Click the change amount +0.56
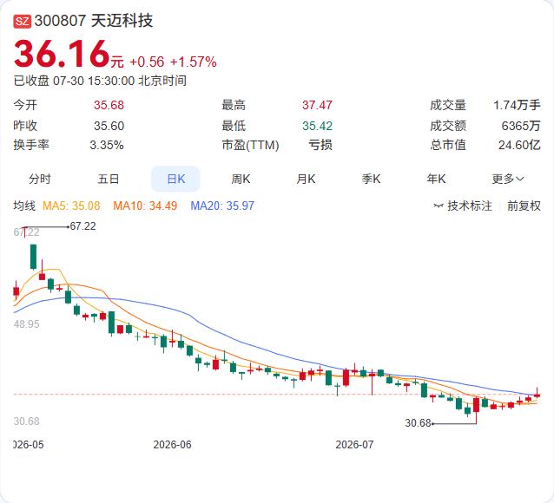Image resolution: width=554 pixels, height=503 pixels. pyautogui.click(x=147, y=62)
